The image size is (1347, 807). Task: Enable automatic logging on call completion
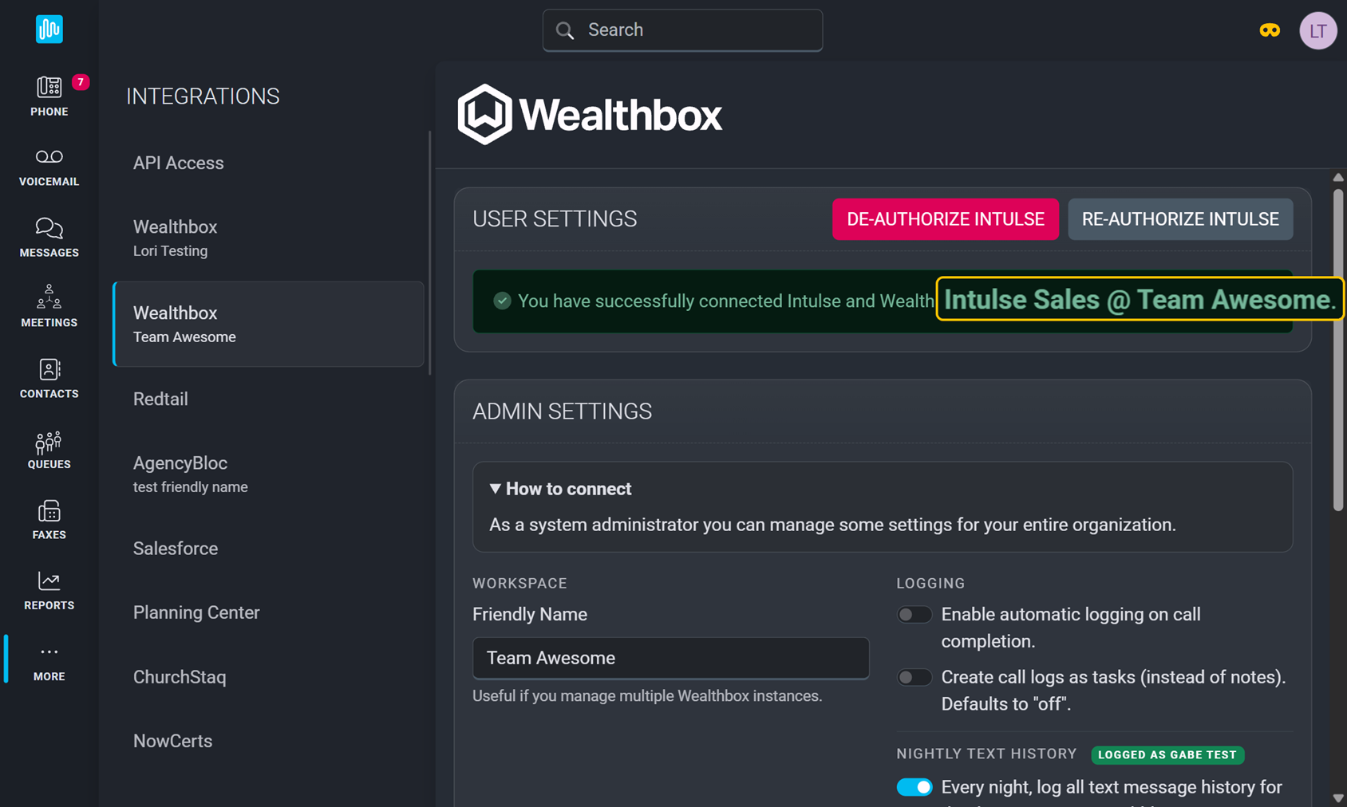914,615
